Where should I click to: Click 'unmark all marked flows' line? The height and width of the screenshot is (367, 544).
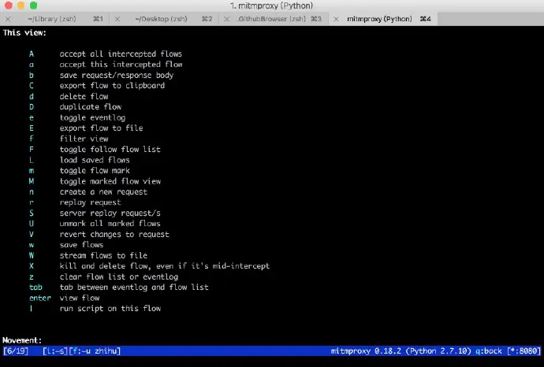click(x=110, y=224)
